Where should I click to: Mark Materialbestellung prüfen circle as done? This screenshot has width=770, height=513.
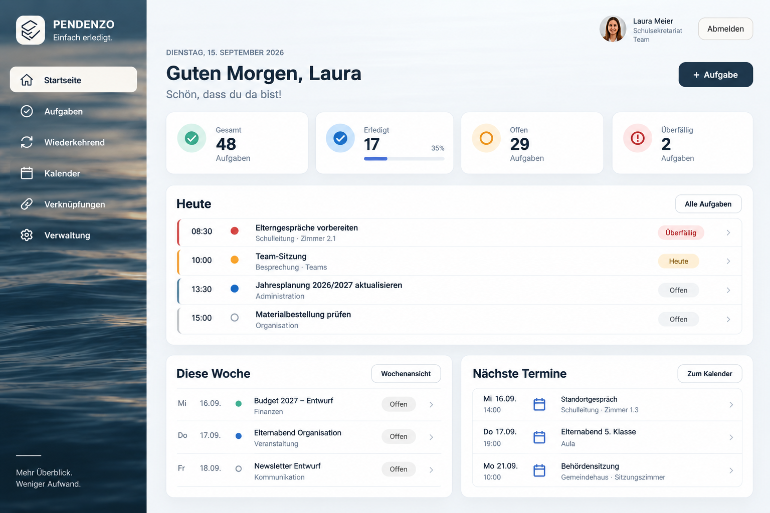coord(234,318)
